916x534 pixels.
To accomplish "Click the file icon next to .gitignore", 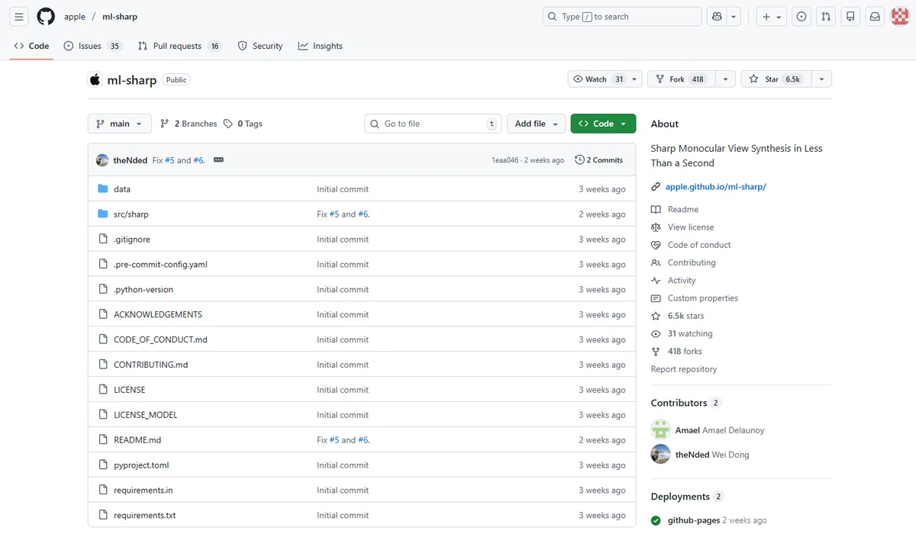I will click(103, 239).
